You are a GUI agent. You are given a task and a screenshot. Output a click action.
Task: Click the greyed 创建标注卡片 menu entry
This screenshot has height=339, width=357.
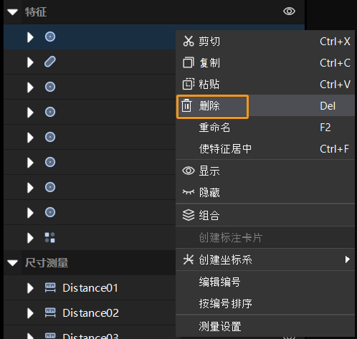[x=265, y=237]
